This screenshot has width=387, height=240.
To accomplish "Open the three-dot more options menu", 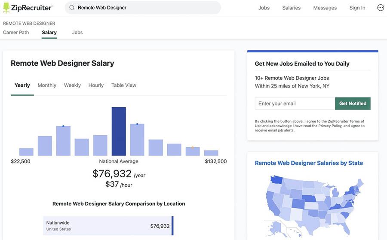I will click(x=380, y=8).
